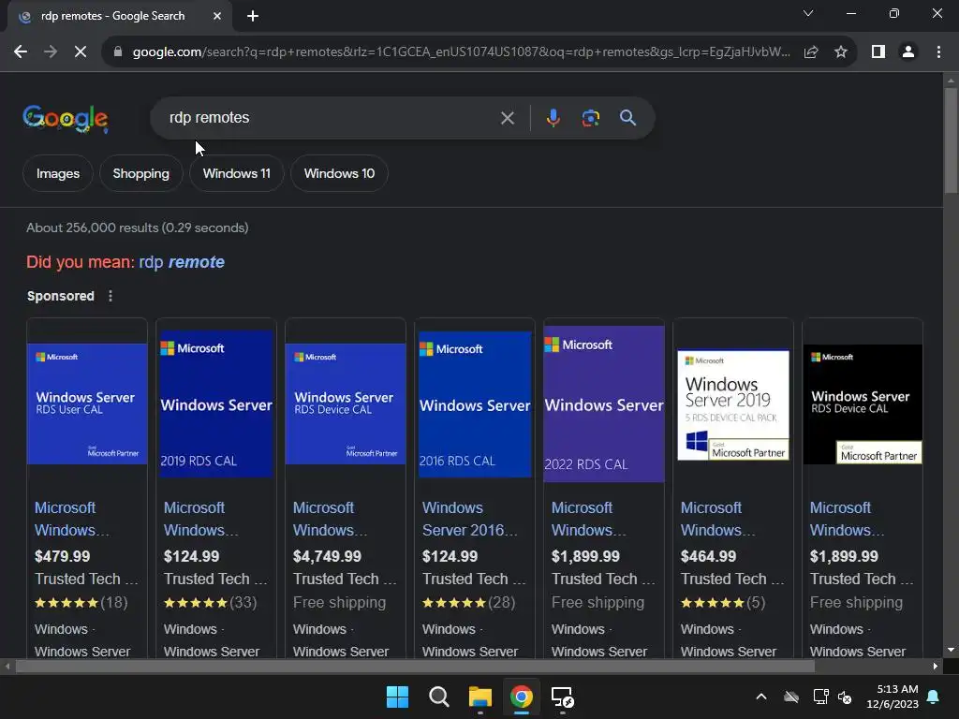Go back to the previous page
The image size is (959, 719).
click(21, 52)
